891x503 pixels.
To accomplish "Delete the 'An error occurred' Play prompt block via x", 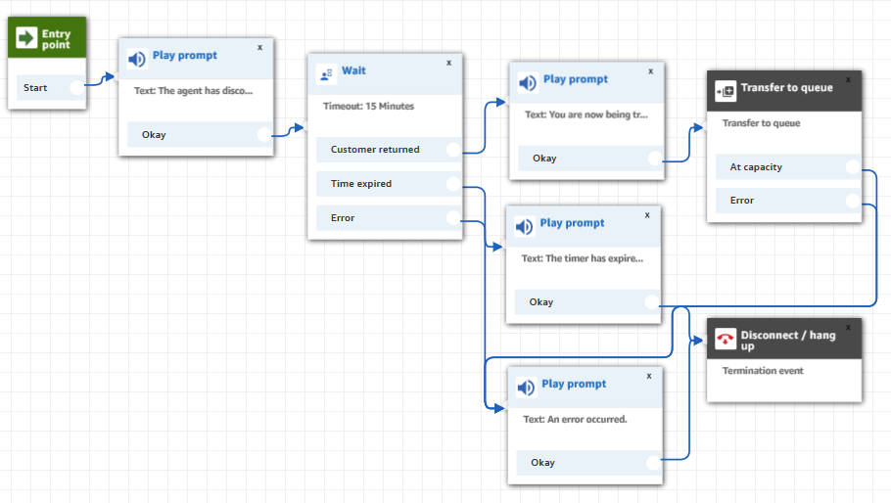I will coord(648,375).
